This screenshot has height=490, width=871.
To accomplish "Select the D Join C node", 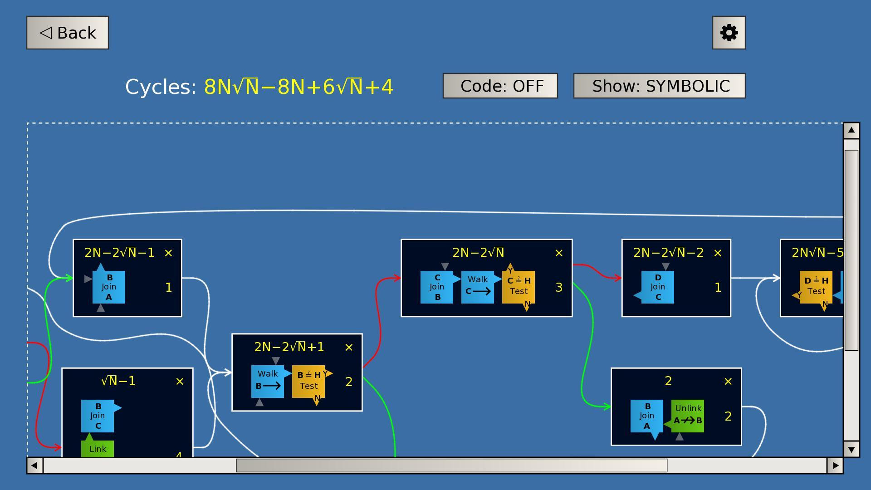I will pos(658,287).
